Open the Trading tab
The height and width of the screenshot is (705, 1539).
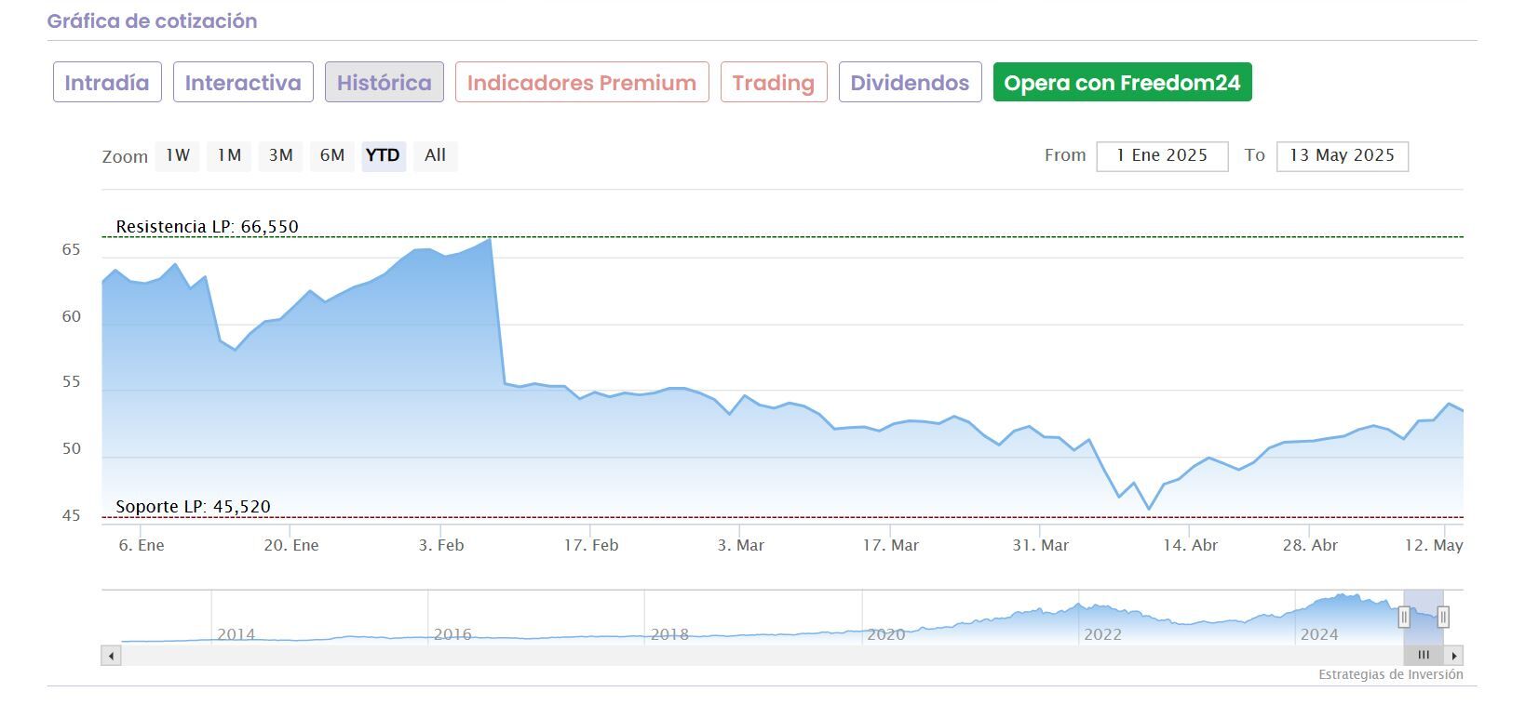(x=773, y=83)
